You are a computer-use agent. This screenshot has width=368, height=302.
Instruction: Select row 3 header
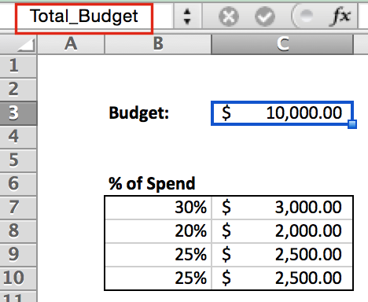(x=18, y=113)
